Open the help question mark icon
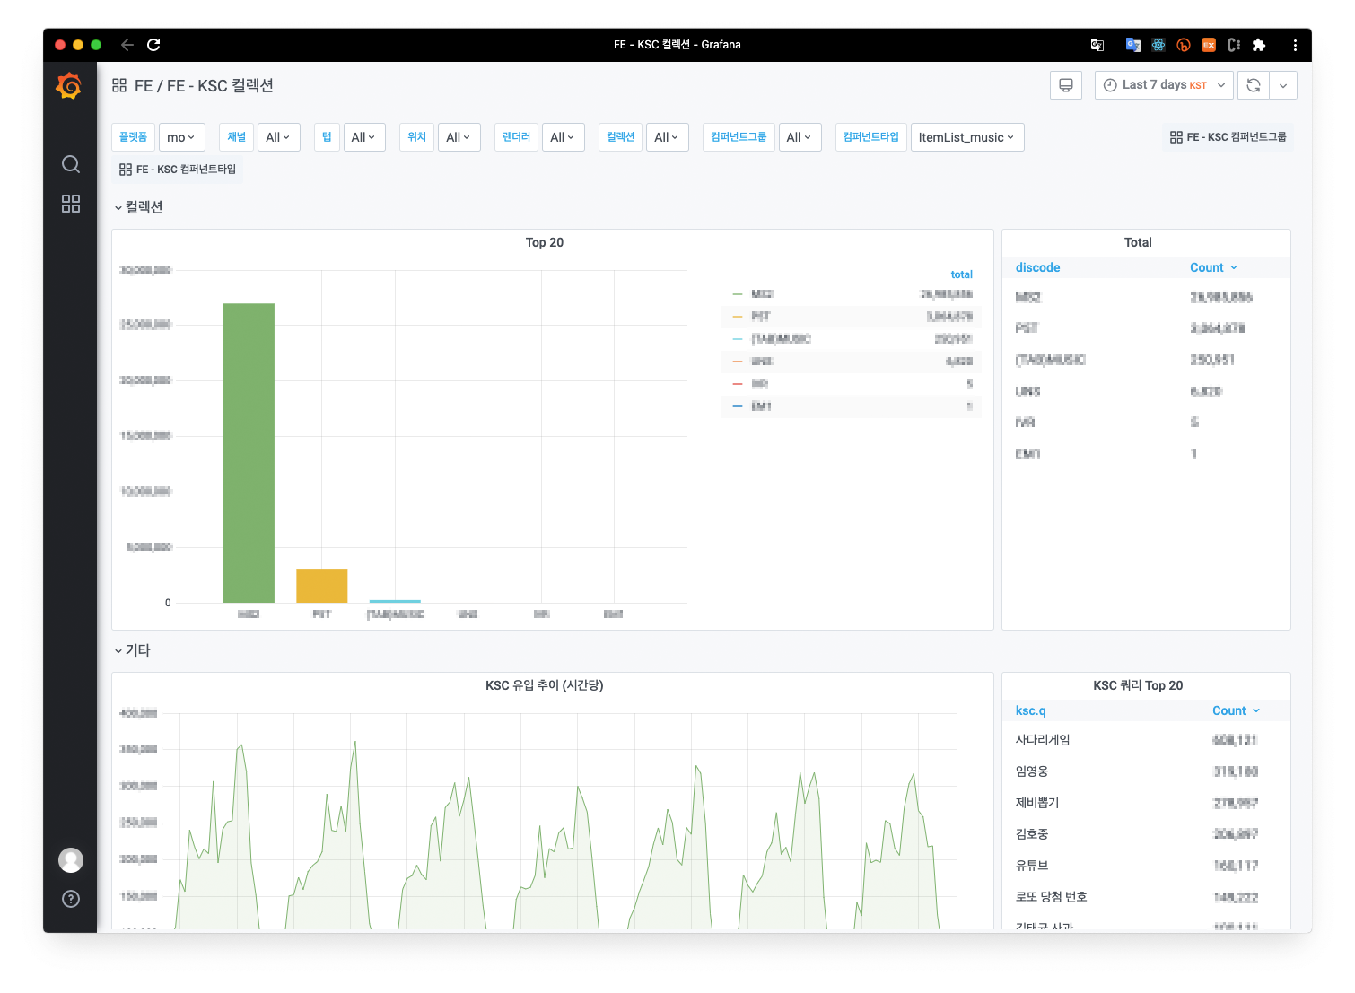This screenshot has width=1355, height=993. point(71,899)
